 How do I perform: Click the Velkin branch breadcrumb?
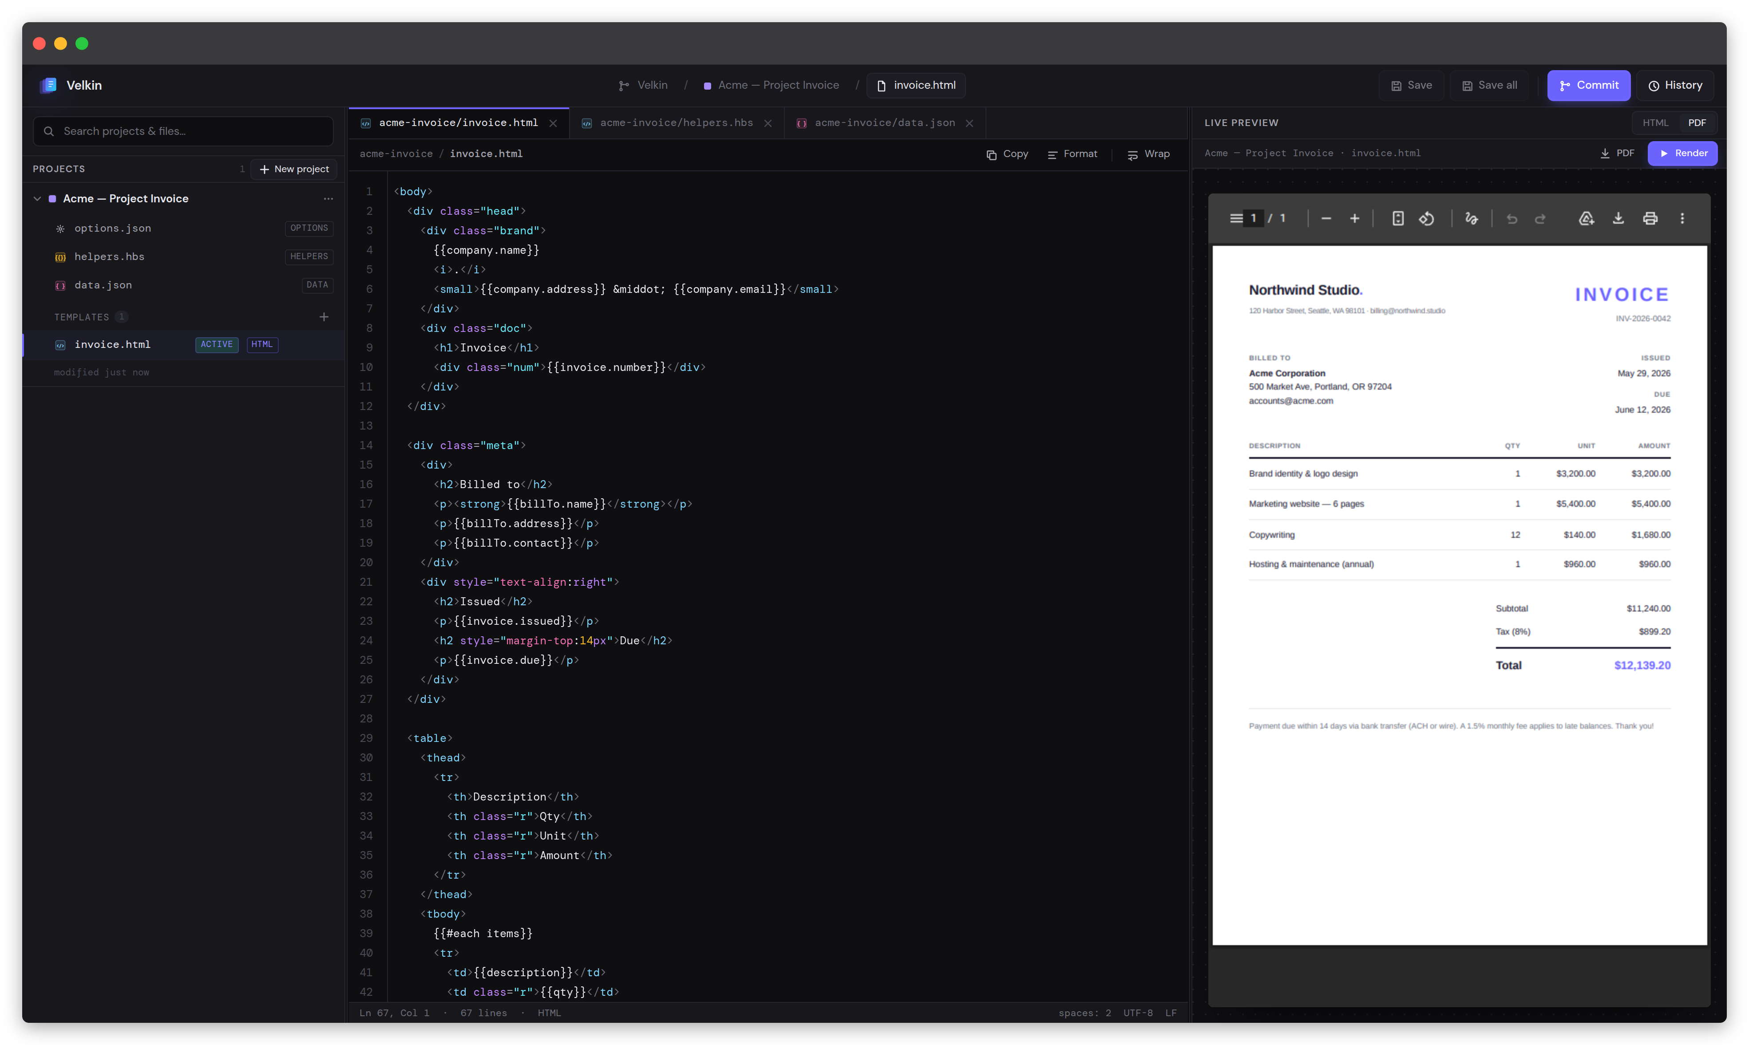click(x=642, y=85)
